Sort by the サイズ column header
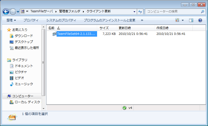 [104, 28]
